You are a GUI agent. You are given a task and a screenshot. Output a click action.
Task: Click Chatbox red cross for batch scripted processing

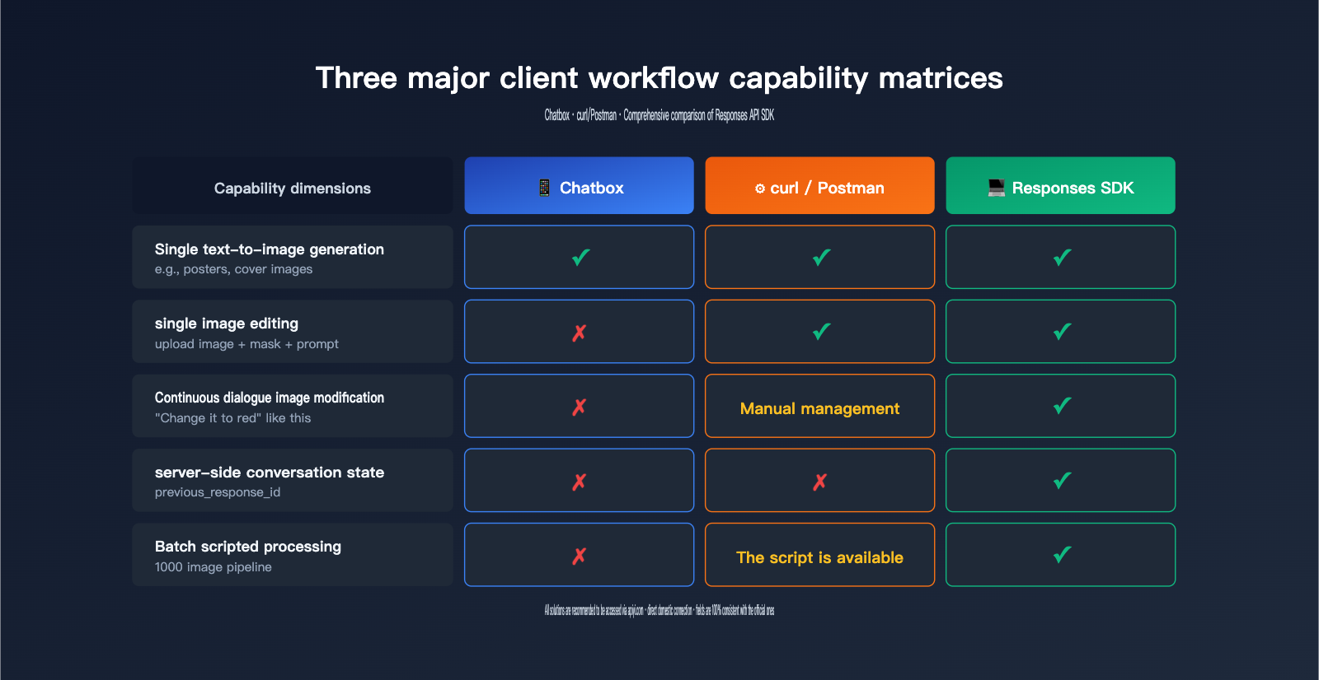point(580,556)
